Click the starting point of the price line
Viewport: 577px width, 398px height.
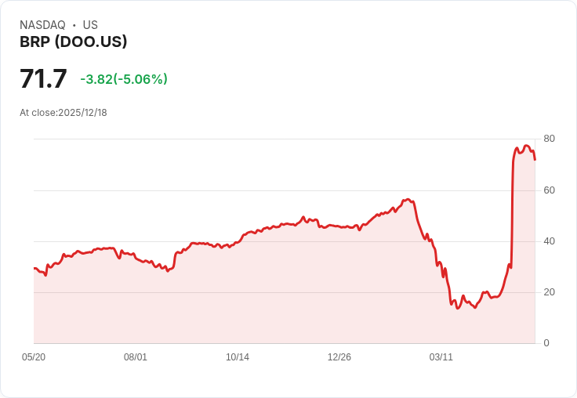pyautogui.click(x=34, y=269)
